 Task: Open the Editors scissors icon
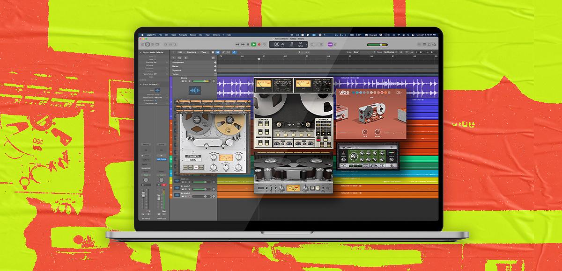pyautogui.click(x=175, y=44)
